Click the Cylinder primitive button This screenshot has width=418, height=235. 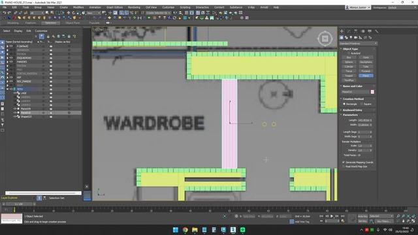(349, 67)
